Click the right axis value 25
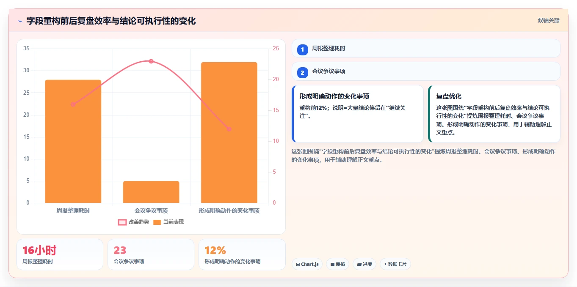577x287 pixels. 276,49
